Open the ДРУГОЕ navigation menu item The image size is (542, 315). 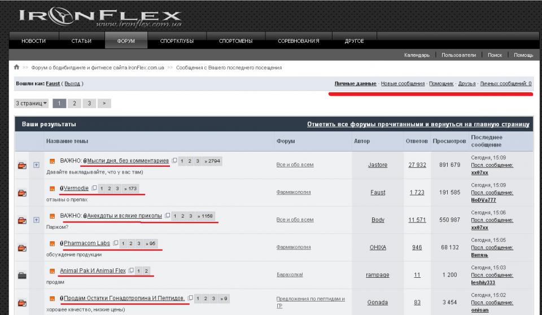[x=354, y=41]
